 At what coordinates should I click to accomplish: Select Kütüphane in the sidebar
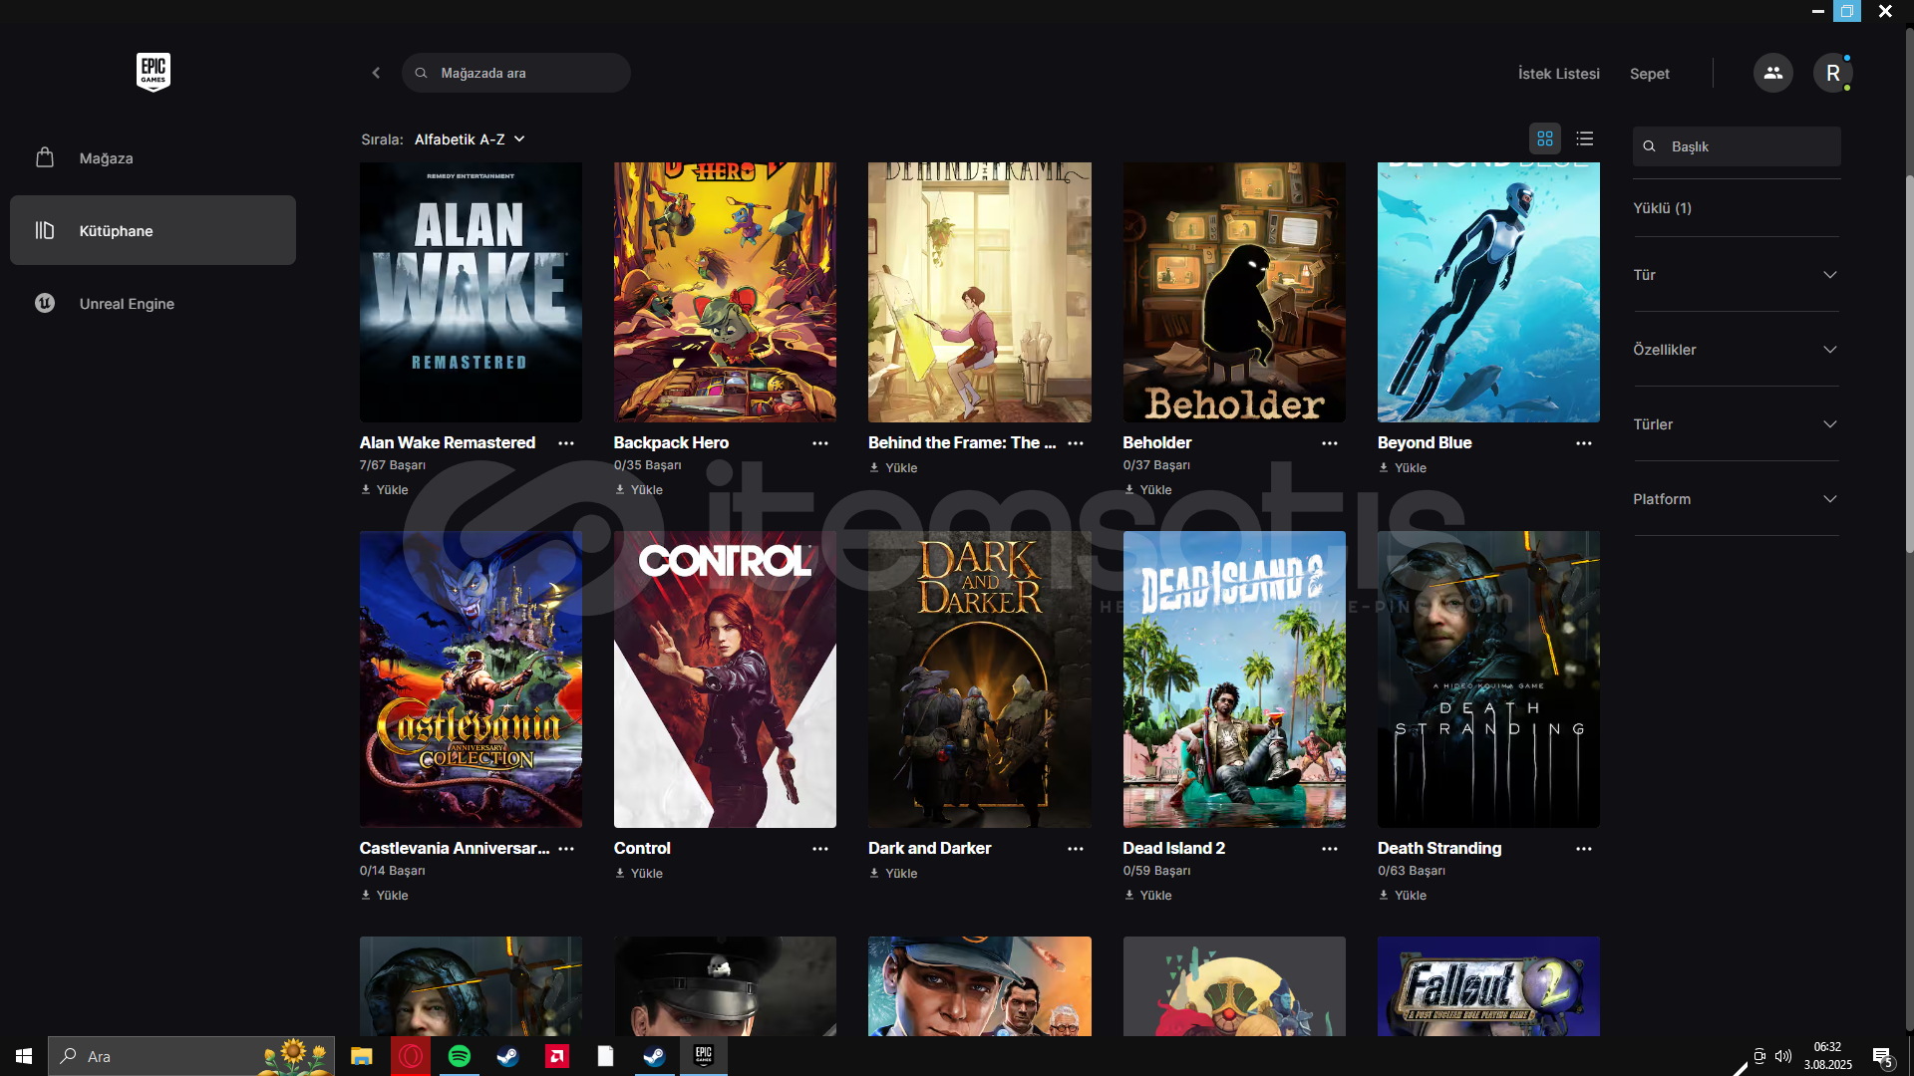tap(153, 230)
